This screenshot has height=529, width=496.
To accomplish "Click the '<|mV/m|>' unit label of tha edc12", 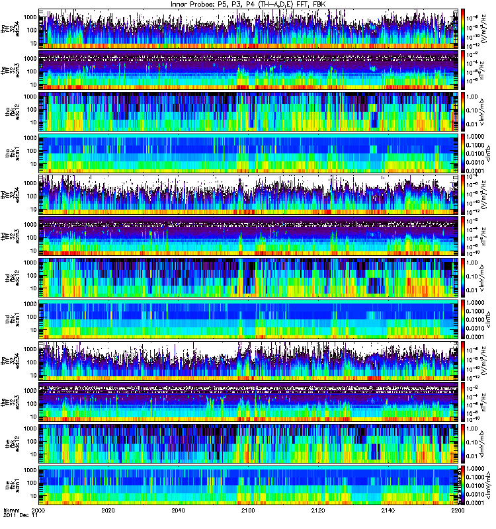I will click(x=482, y=112).
